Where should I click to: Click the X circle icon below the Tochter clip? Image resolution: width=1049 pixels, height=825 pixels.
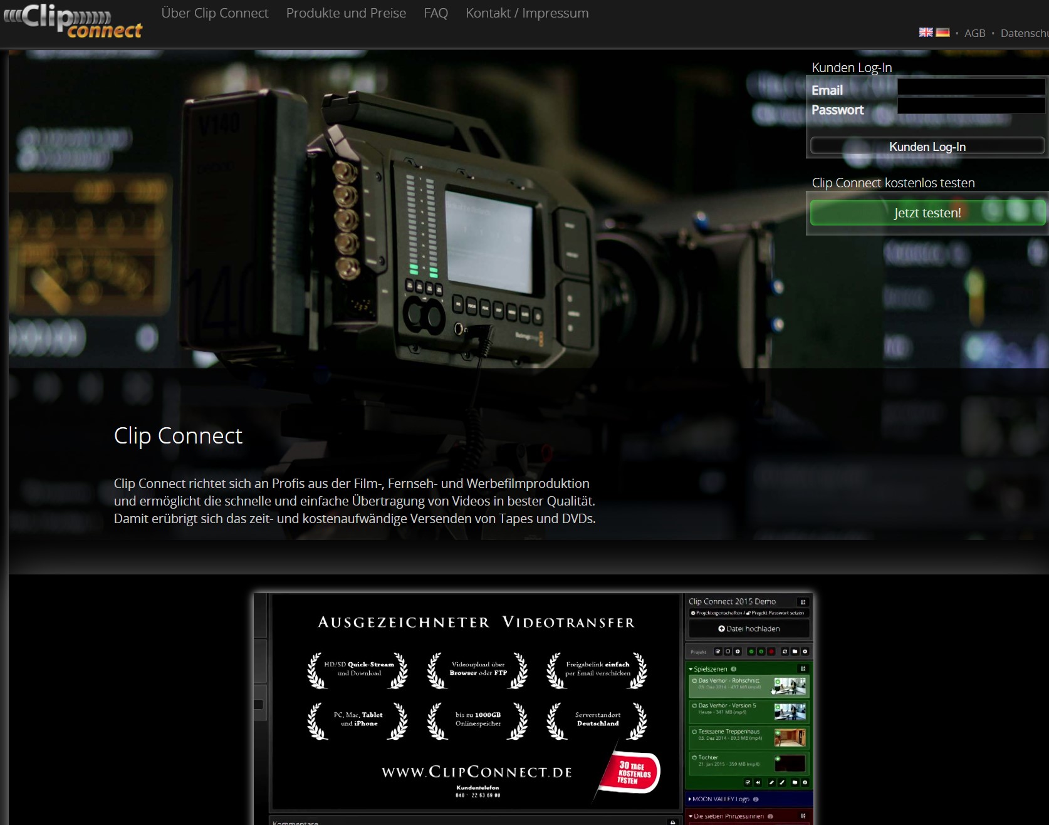[805, 782]
